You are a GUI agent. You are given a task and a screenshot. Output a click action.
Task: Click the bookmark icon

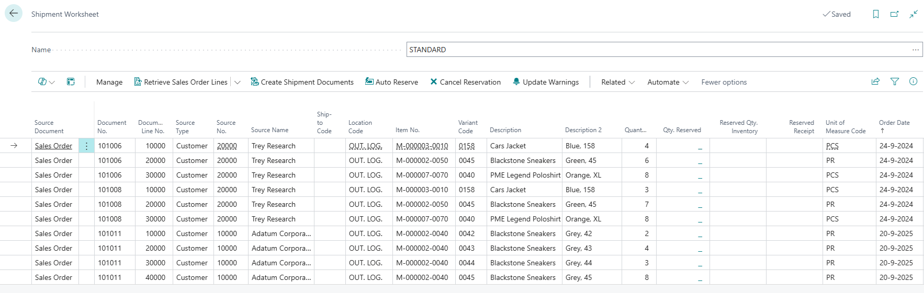pos(875,14)
